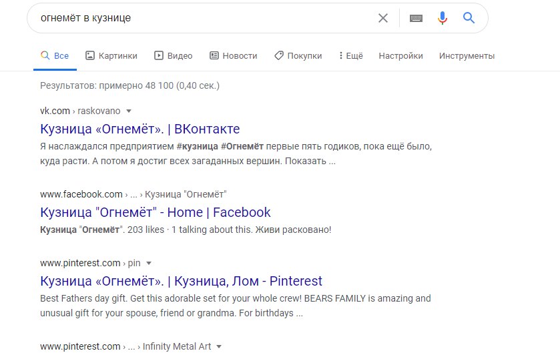Image resolution: width=560 pixels, height=359 pixels.
Task: Open Кузница, Лом Pinterest result link
Action: [x=181, y=281]
